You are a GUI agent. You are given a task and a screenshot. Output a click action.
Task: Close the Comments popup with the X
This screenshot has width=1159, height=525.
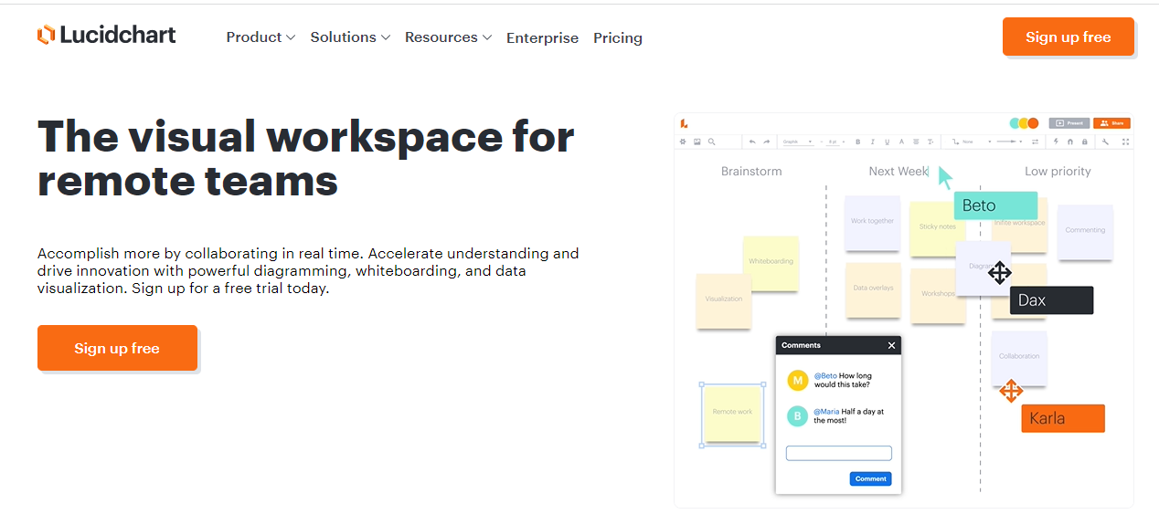(x=891, y=345)
